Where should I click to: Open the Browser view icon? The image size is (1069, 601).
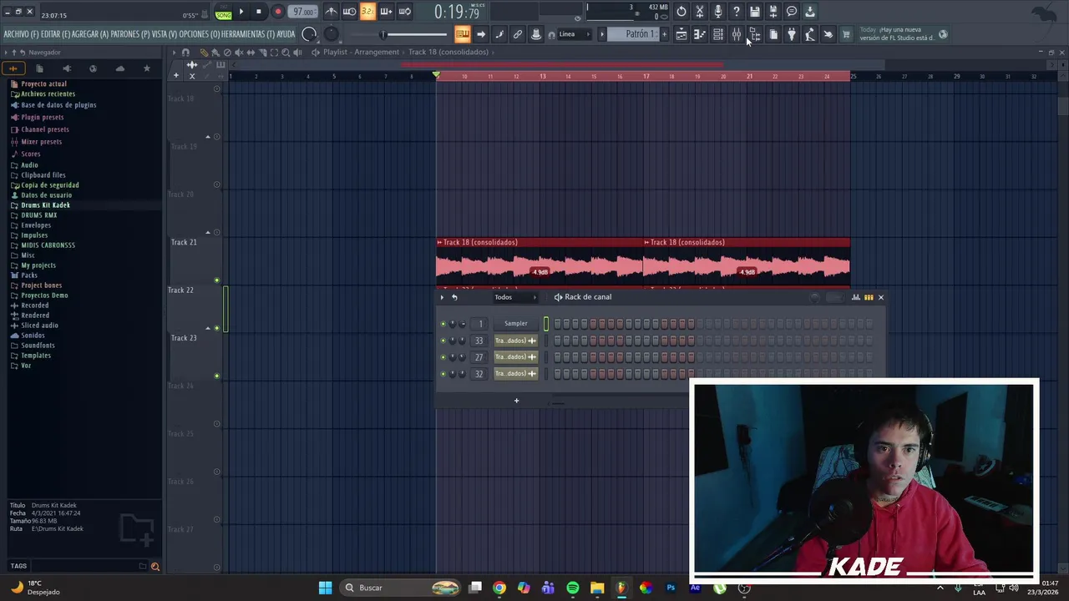[755, 34]
